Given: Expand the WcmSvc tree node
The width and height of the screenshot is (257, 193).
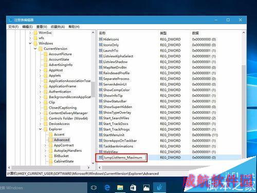Looking at the screenshot, I should coord(30,32).
